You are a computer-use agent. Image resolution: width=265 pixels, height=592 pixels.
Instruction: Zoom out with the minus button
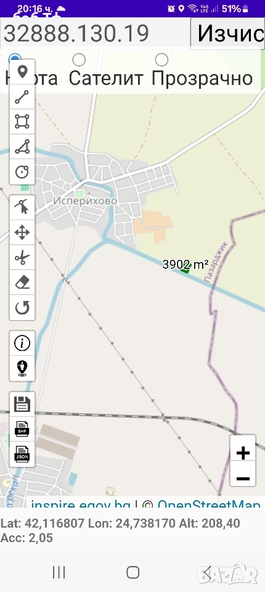243,478
